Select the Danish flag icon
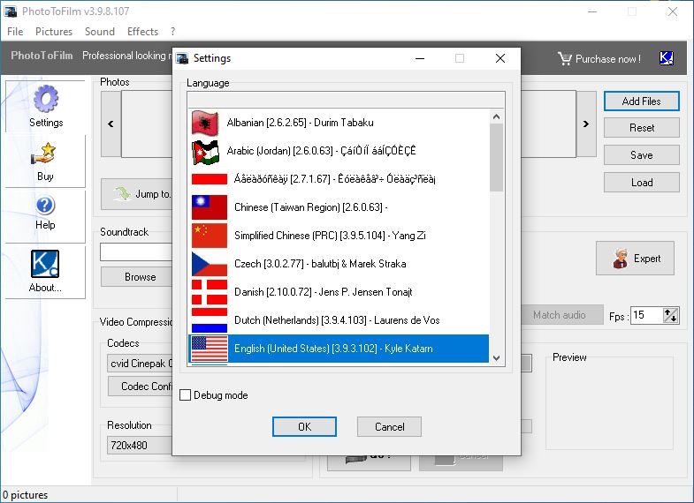Image resolution: width=694 pixels, height=503 pixels. (x=210, y=292)
